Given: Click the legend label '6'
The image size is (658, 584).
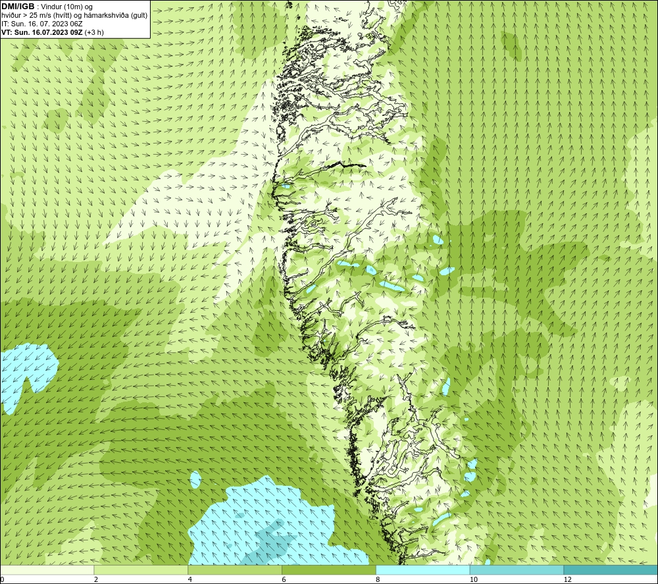Looking at the screenshot, I should [284, 579].
